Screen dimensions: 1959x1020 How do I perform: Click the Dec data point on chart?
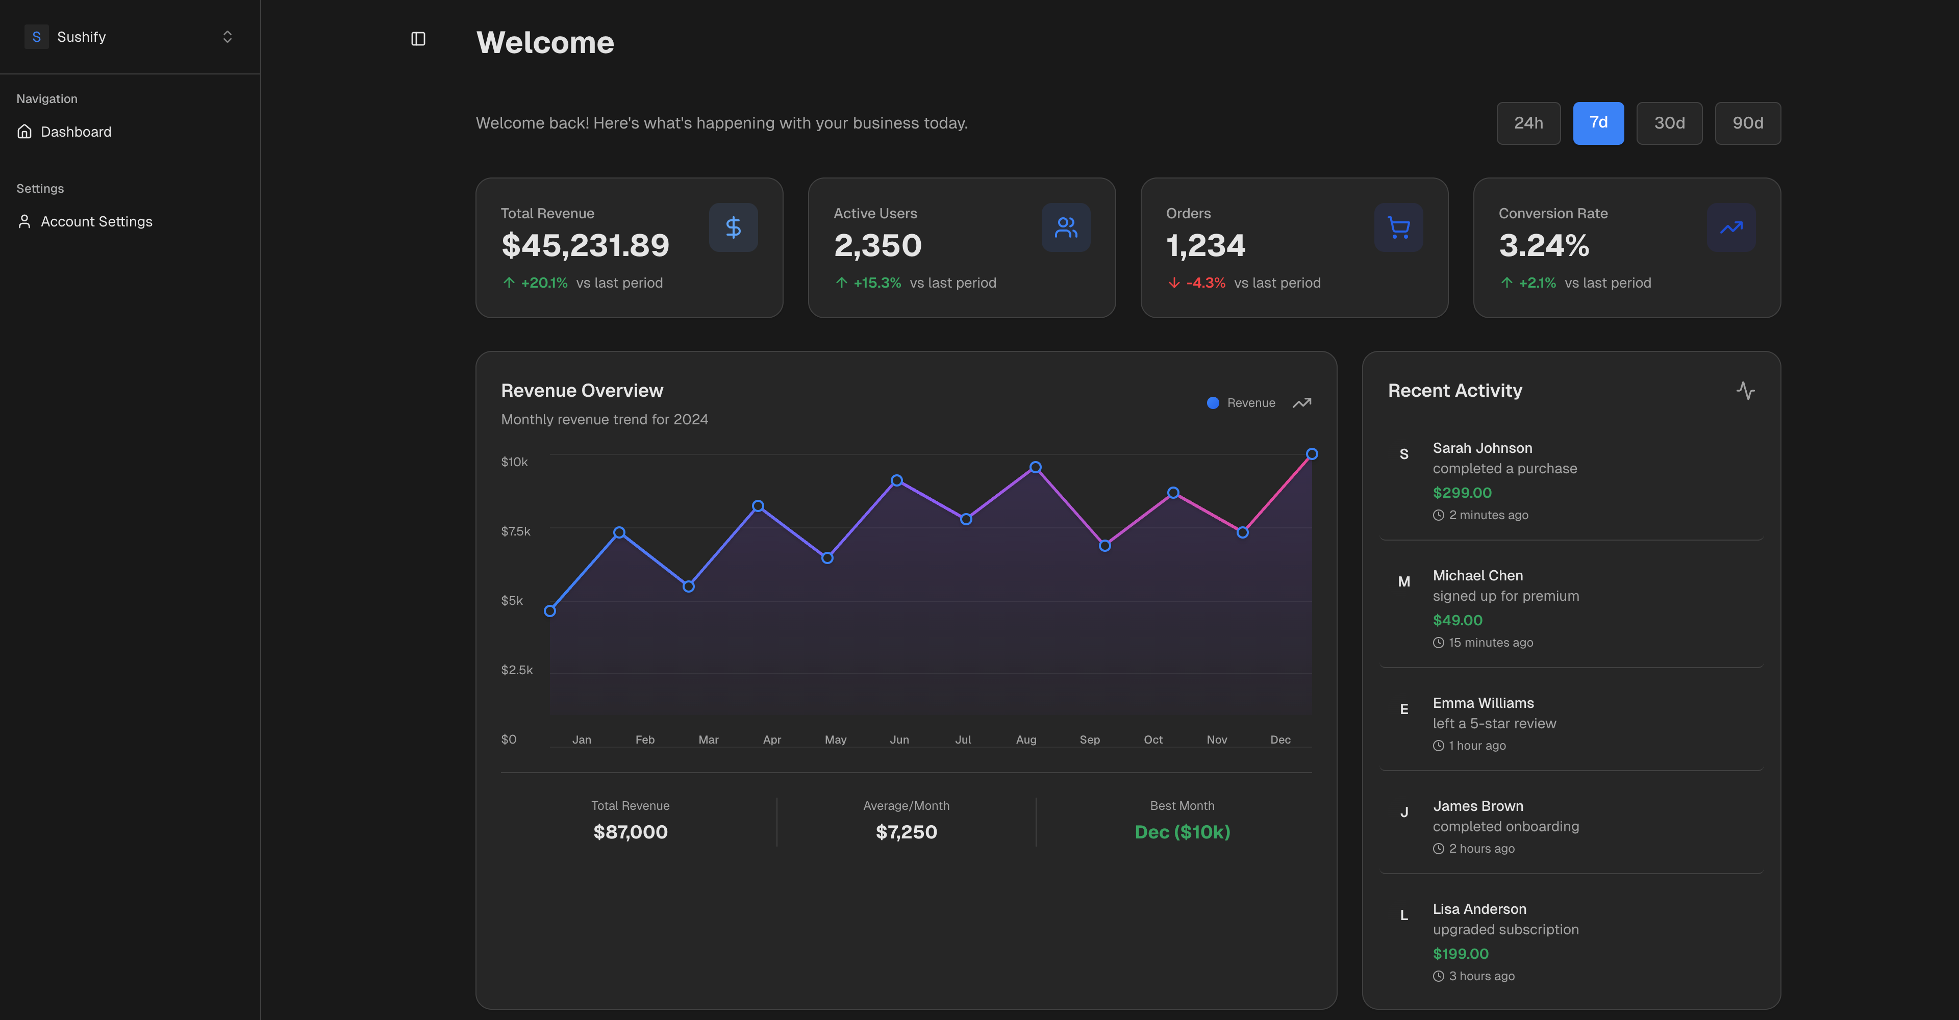coord(1311,454)
